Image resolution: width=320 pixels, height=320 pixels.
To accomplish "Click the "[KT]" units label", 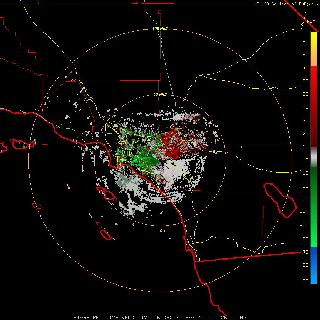I will [x=304, y=25].
